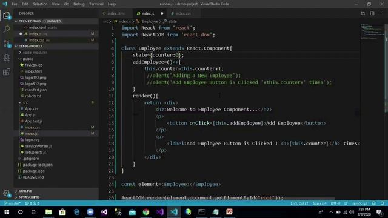The height and width of the screenshot is (218, 388).
Task: Switch to the index.css editor tab
Action: click(x=183, y=13)
